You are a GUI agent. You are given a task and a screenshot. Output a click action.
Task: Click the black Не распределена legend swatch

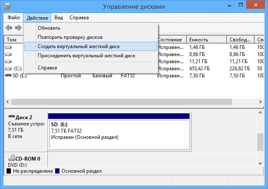pyautogui.click(x=9, y=171)
